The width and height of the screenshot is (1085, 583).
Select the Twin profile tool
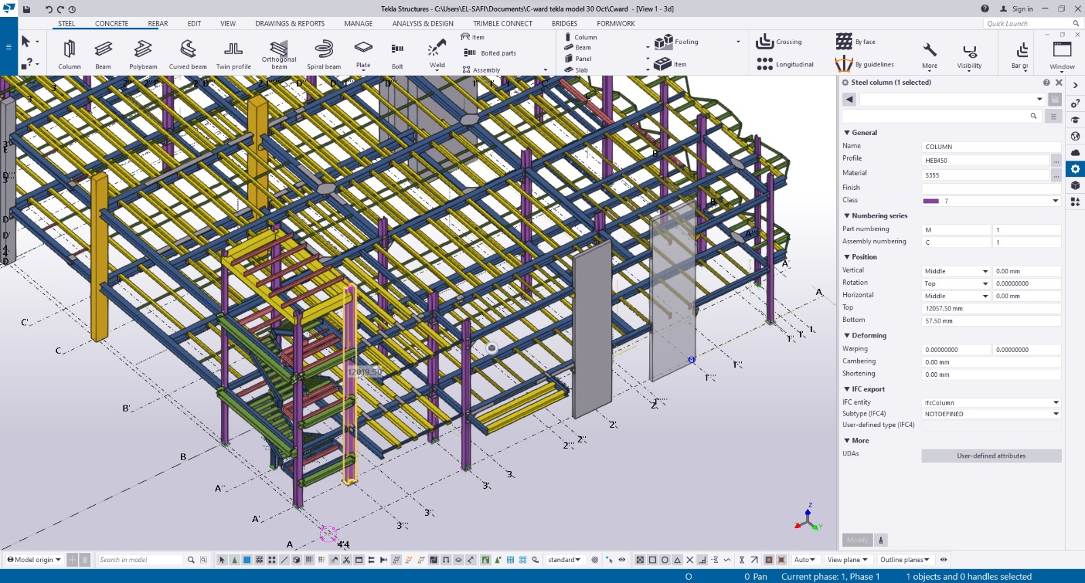pos(233,54)
